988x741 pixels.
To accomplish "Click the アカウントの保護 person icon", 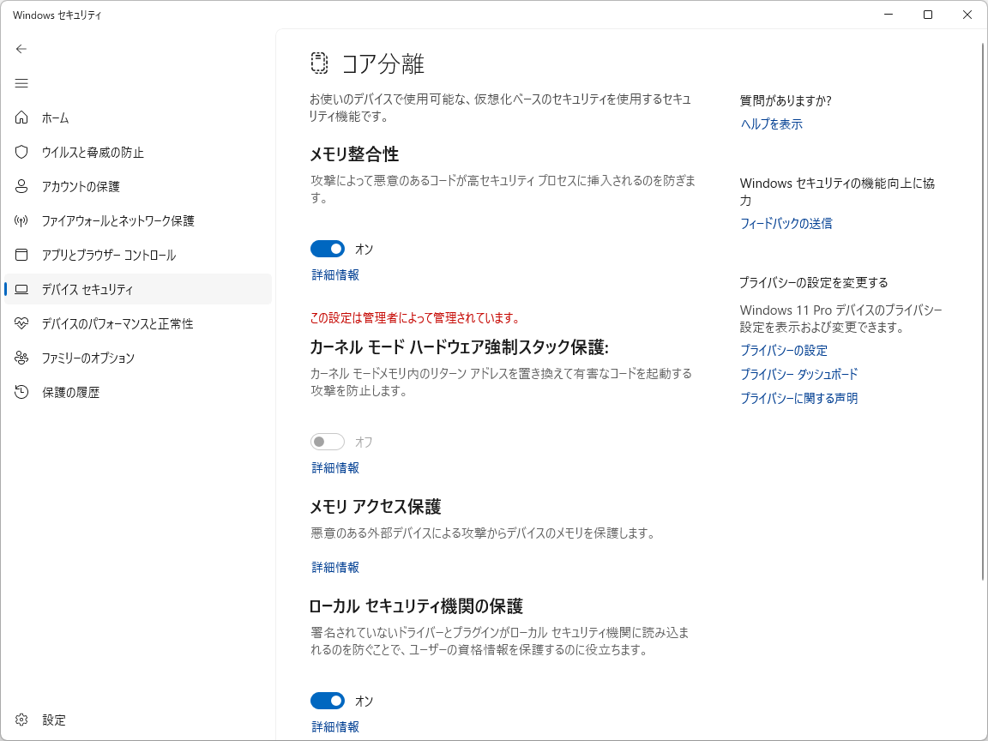I will pos(21,186).
